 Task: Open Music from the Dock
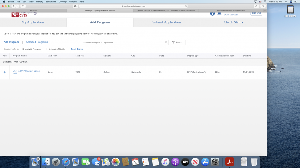(165, 162)
